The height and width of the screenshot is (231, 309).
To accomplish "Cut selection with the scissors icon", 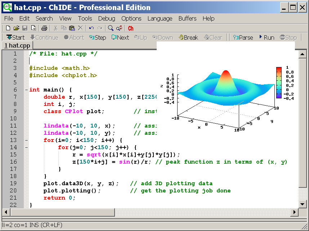I will (x=55, y=28).
